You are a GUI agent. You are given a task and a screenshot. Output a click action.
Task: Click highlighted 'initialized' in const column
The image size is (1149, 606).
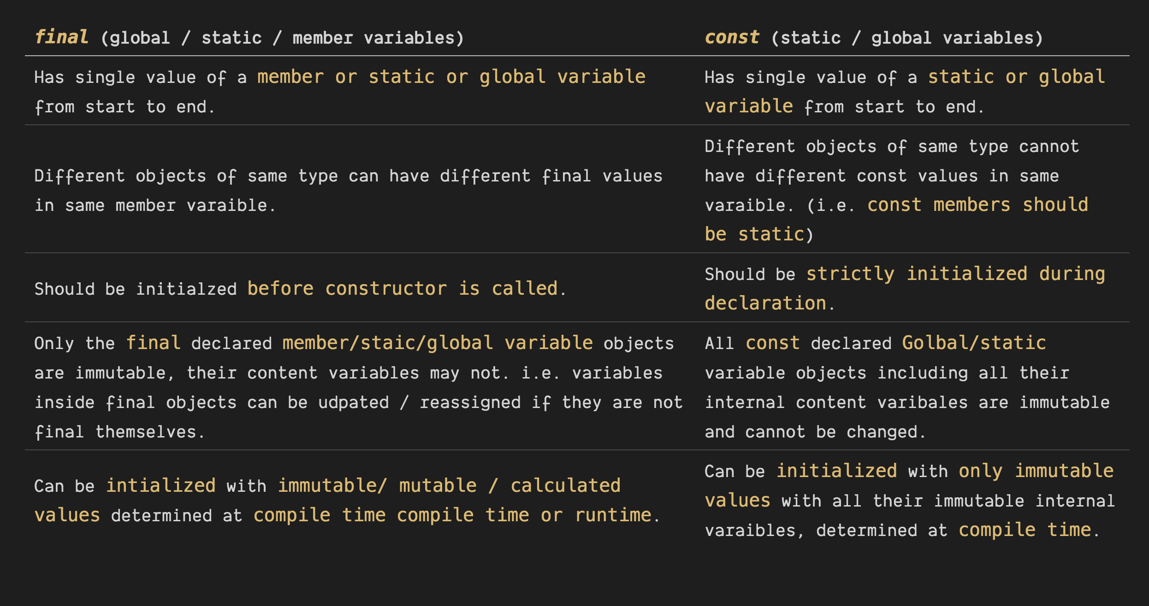pos(836,471)
